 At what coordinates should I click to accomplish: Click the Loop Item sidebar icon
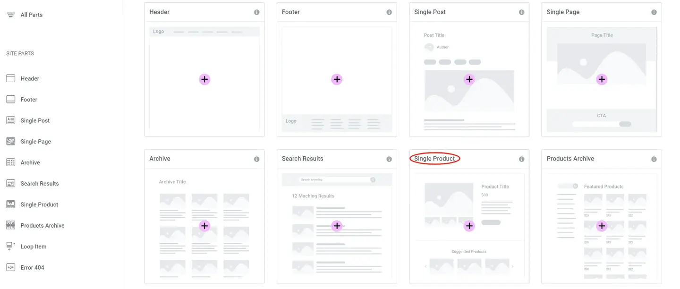click(10, 246)
